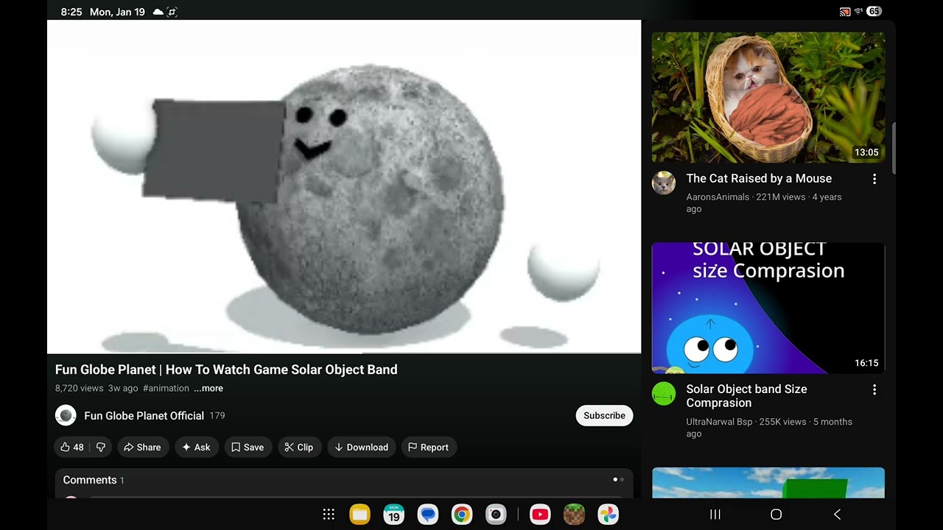
Task: Open the Ask AI assistant button
Action: tap(196, 447)
